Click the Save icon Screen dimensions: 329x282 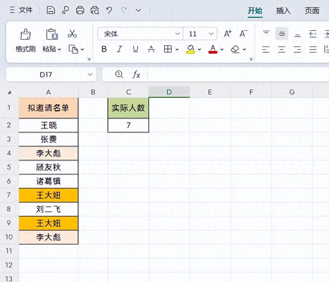point(50,10)
